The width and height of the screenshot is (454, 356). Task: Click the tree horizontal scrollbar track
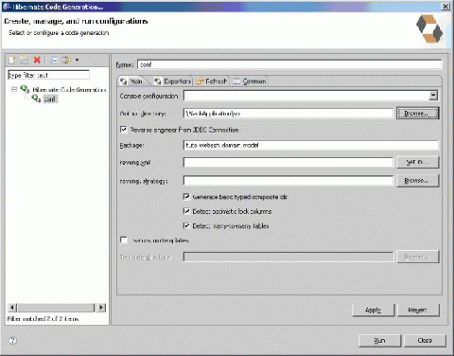[57, 308]
